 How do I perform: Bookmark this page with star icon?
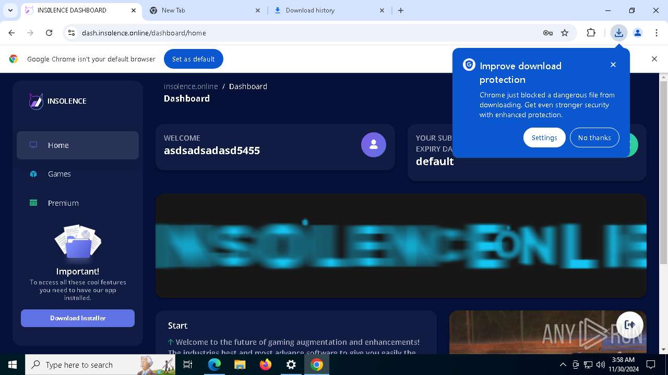(x=565, y=33)
